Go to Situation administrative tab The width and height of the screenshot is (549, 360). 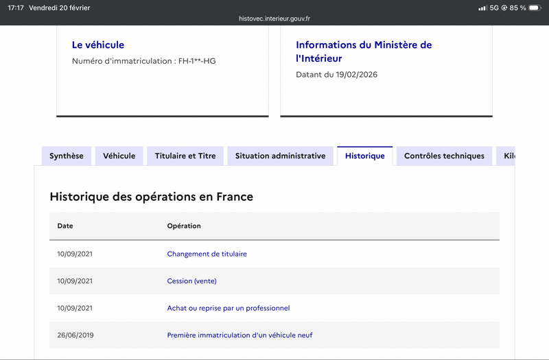(280, 156)
